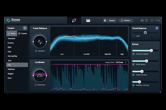Switch to the Custom tab
The height and width of the screenshot is (110, 166).
23,34
